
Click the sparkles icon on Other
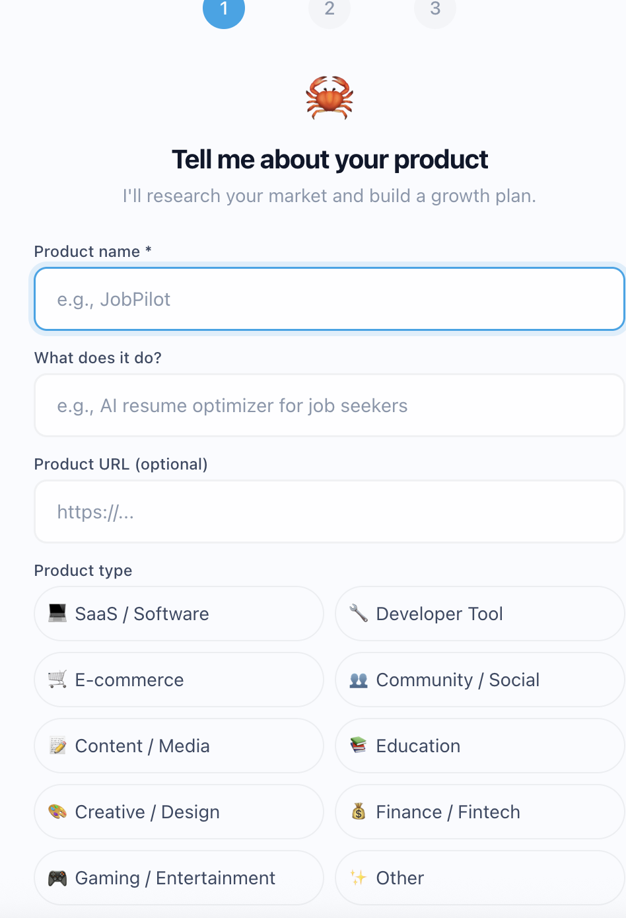pyautogui.click(x=359, y=877)
